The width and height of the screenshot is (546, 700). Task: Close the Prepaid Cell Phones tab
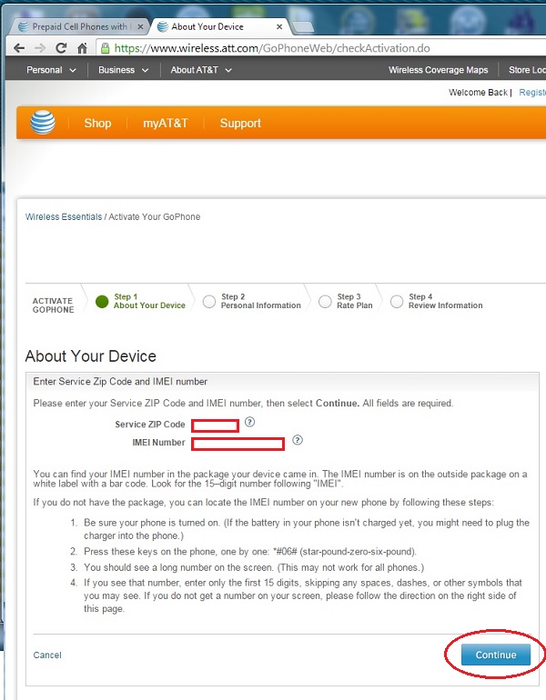coord(140,26)
